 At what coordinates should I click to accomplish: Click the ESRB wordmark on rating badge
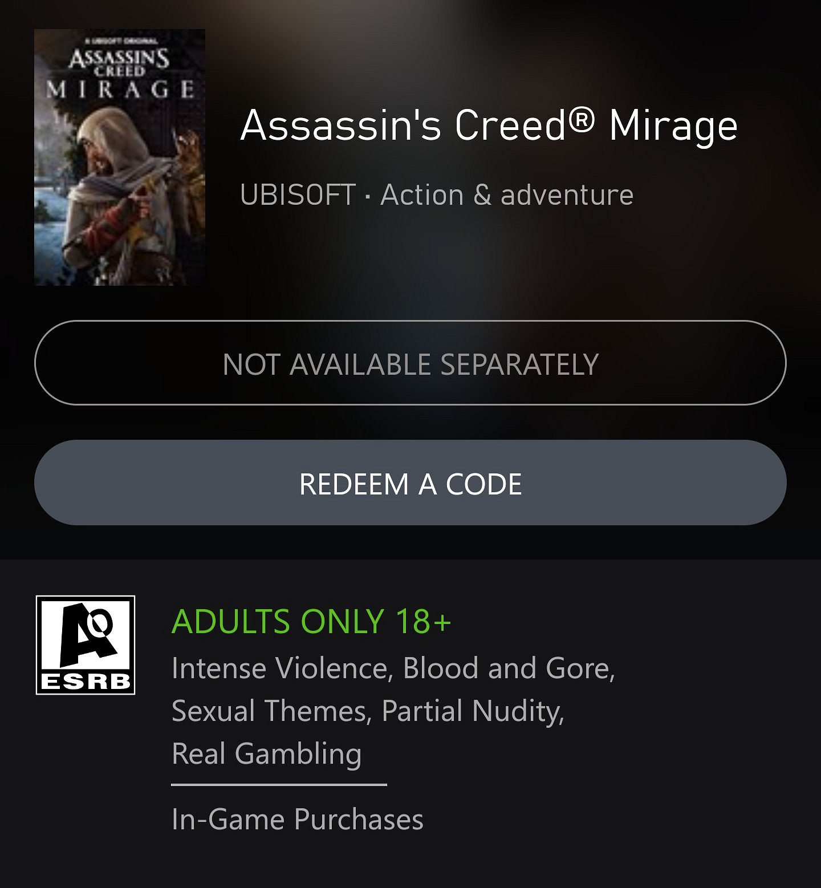tap(86, 682)
